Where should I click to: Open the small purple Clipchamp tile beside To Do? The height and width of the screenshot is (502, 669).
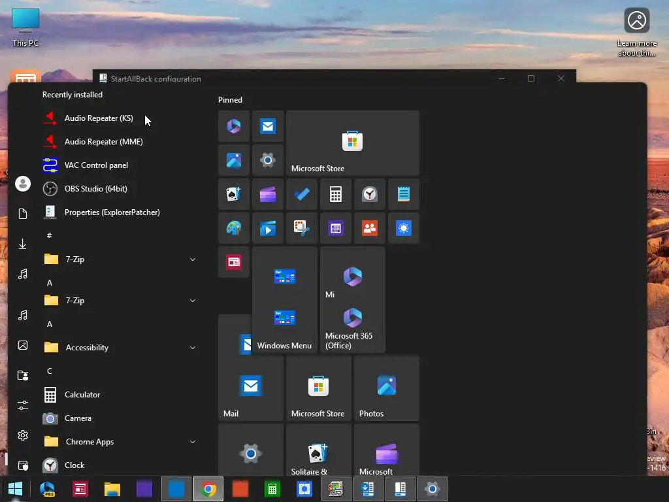pos(268,194)
